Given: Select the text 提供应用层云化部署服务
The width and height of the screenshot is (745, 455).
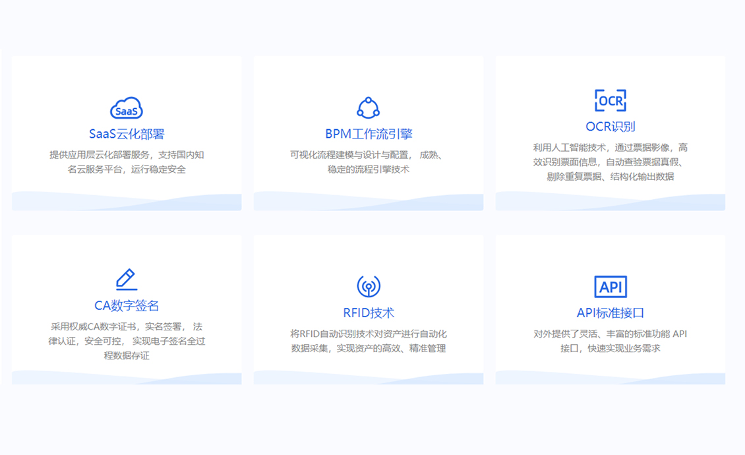Looking at the screenshot, I should click(x=100, y=155).
